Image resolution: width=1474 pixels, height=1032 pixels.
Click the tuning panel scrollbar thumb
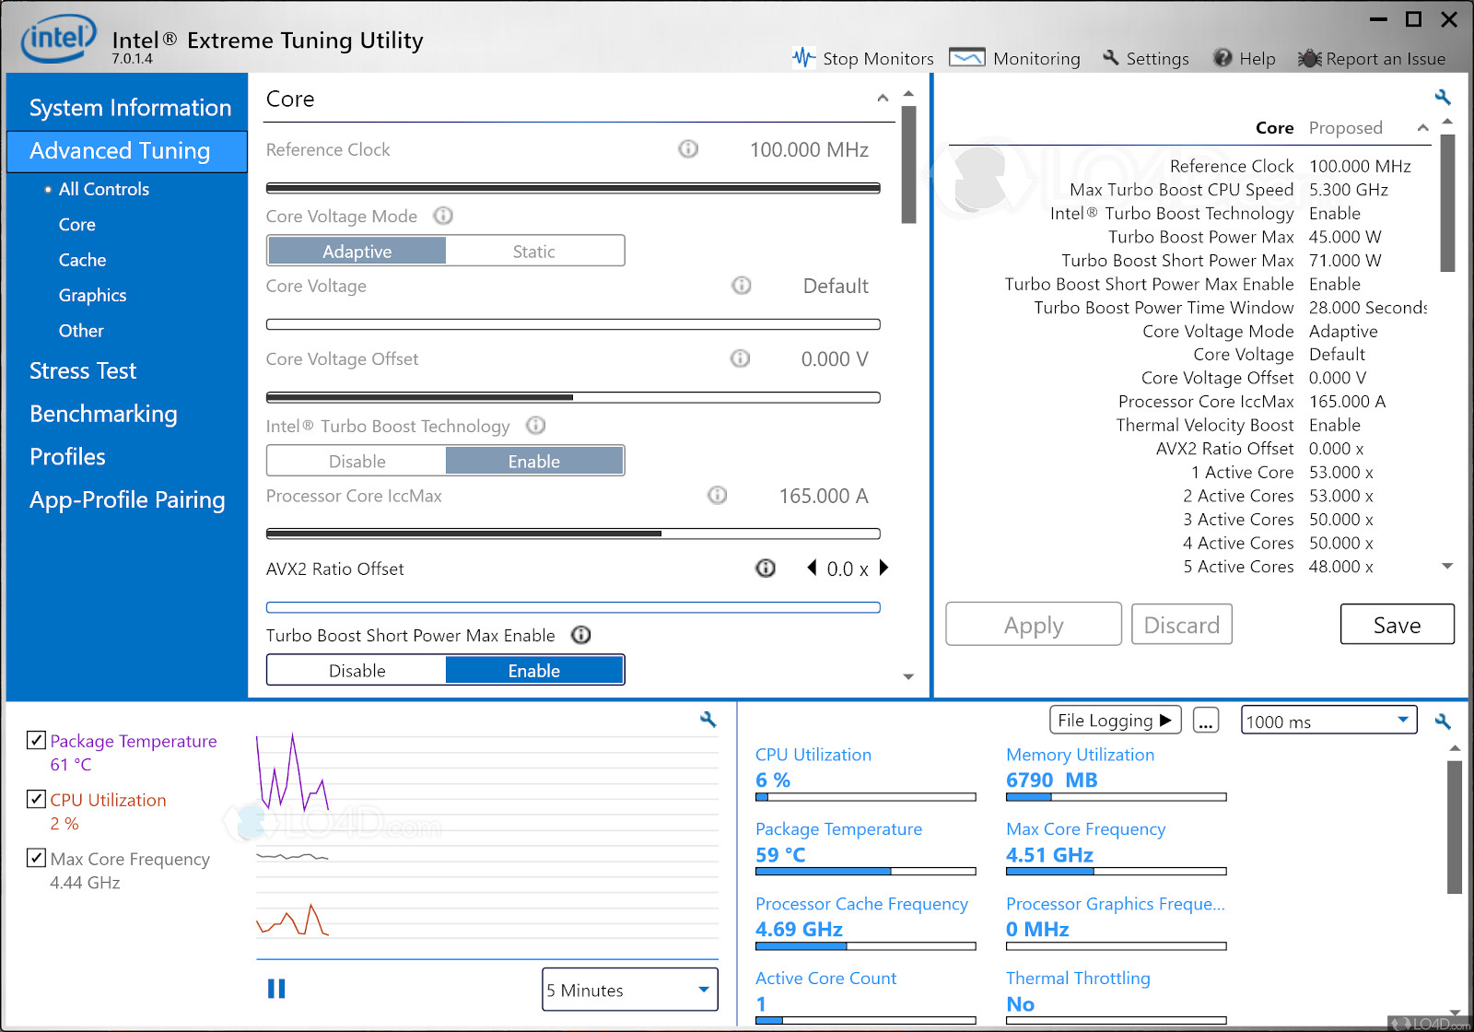(x=908, y=165)
